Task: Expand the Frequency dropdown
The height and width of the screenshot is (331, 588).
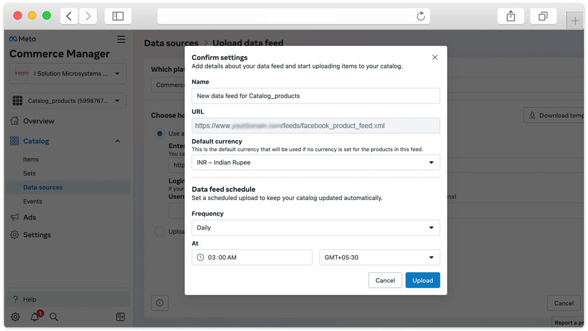Action: [x=315, y=228]
